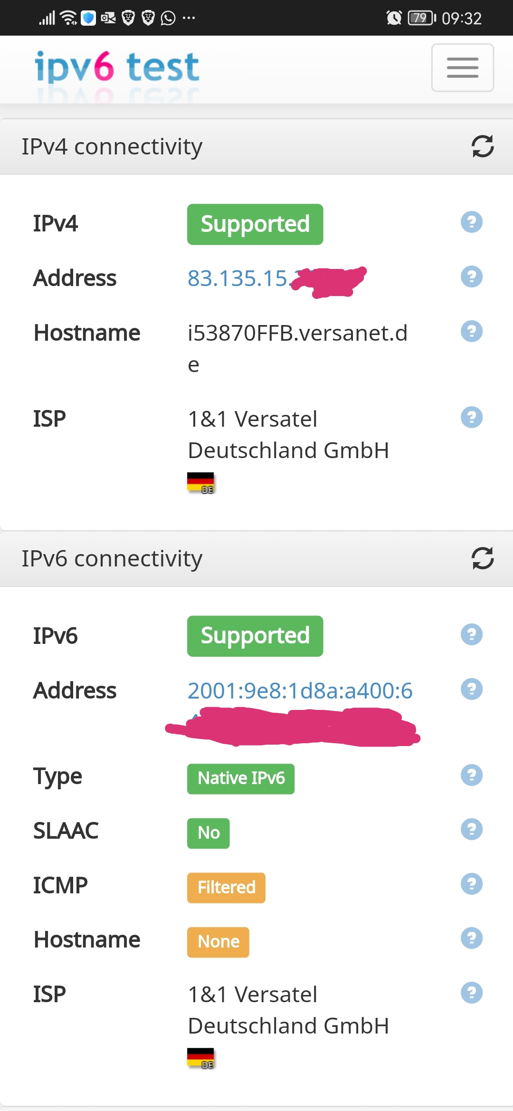Click the ipv6 test logo
Screen dimensions: 513x1111
point(117,67)
